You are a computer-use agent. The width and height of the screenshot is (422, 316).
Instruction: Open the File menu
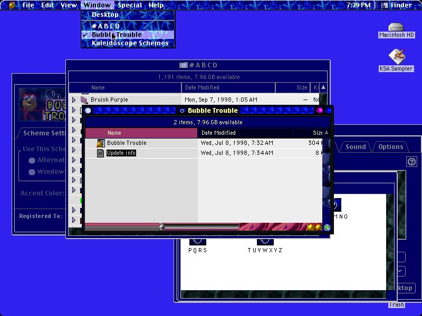click(x=28, y=5)
